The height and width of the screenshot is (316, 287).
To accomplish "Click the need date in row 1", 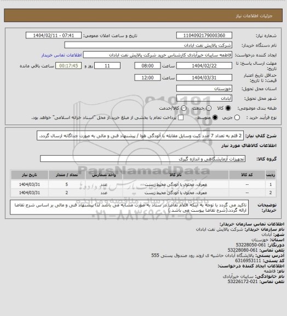I will [x=30, y=184].
